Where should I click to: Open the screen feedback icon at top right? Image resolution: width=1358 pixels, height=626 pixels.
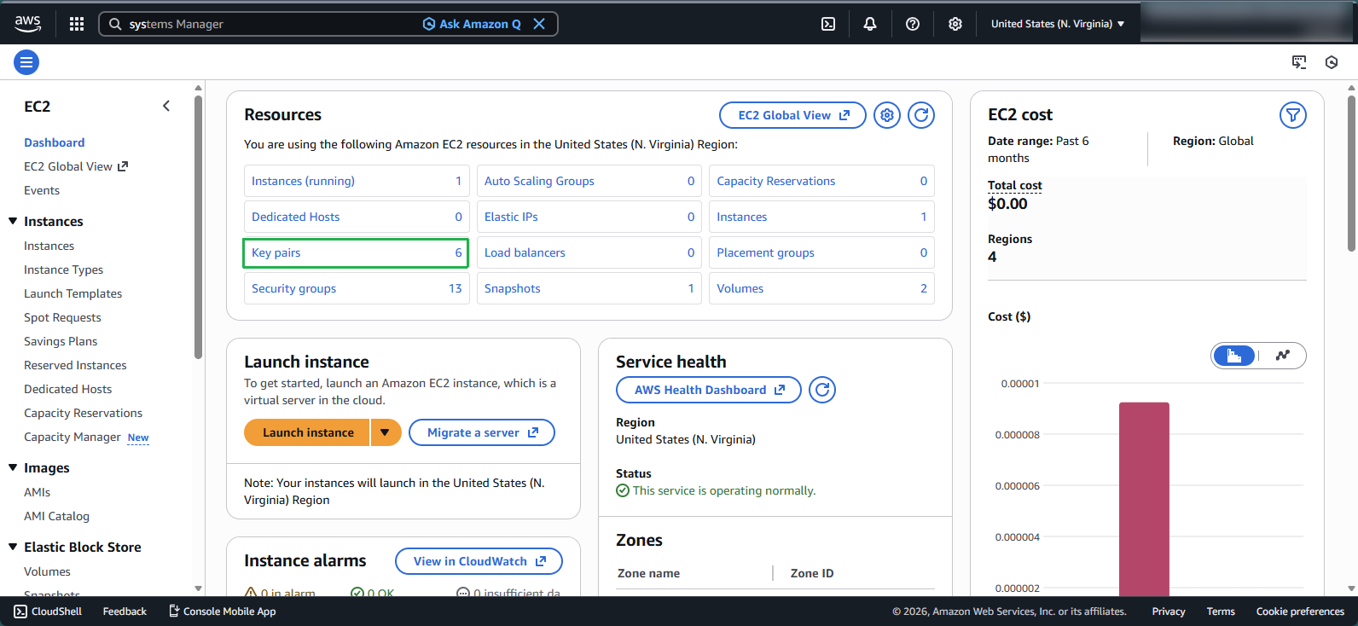pos(1299,62)
